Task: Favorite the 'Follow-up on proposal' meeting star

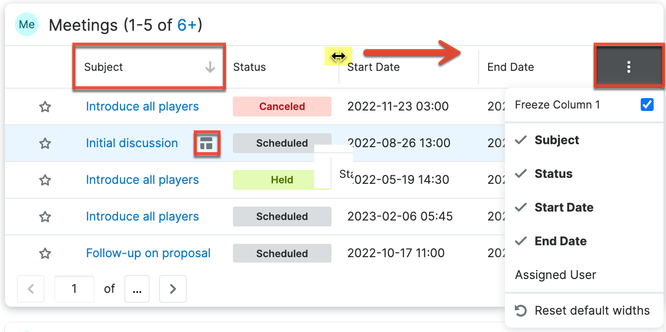Action: 45,253
